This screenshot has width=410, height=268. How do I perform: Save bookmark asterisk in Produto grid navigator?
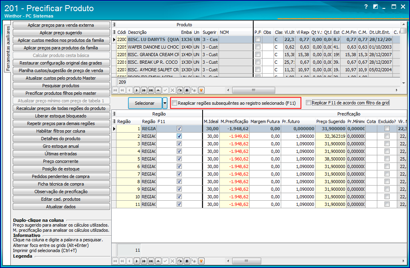[187, 90]
